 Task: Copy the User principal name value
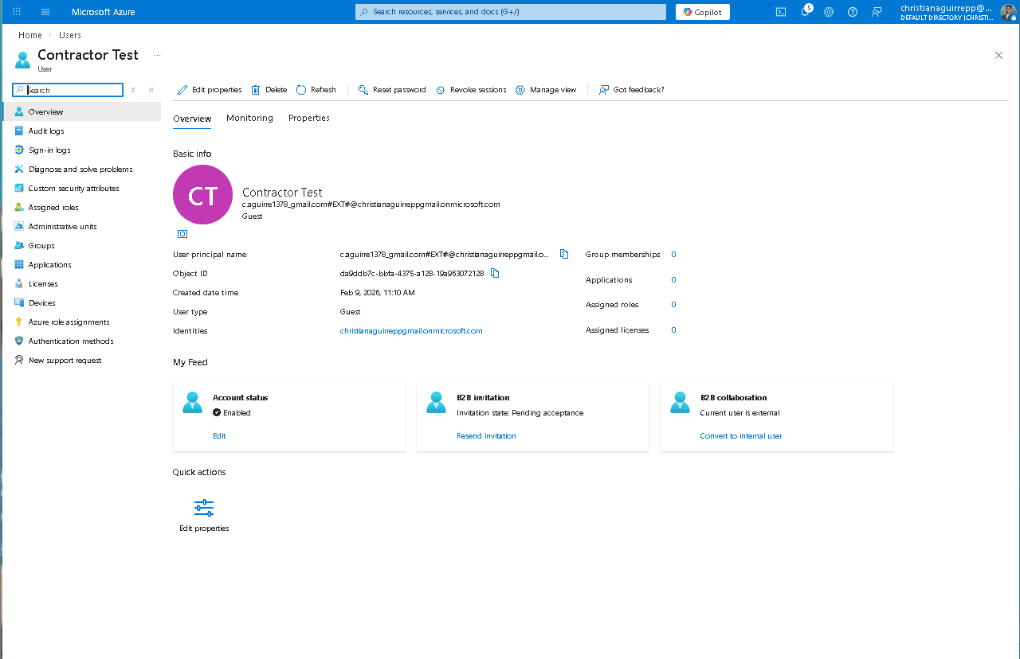564,255
